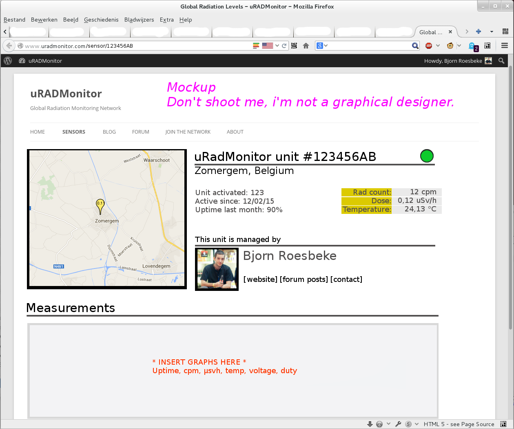
Task: Click the uRADMonitor site title
Action: point(66,94)
